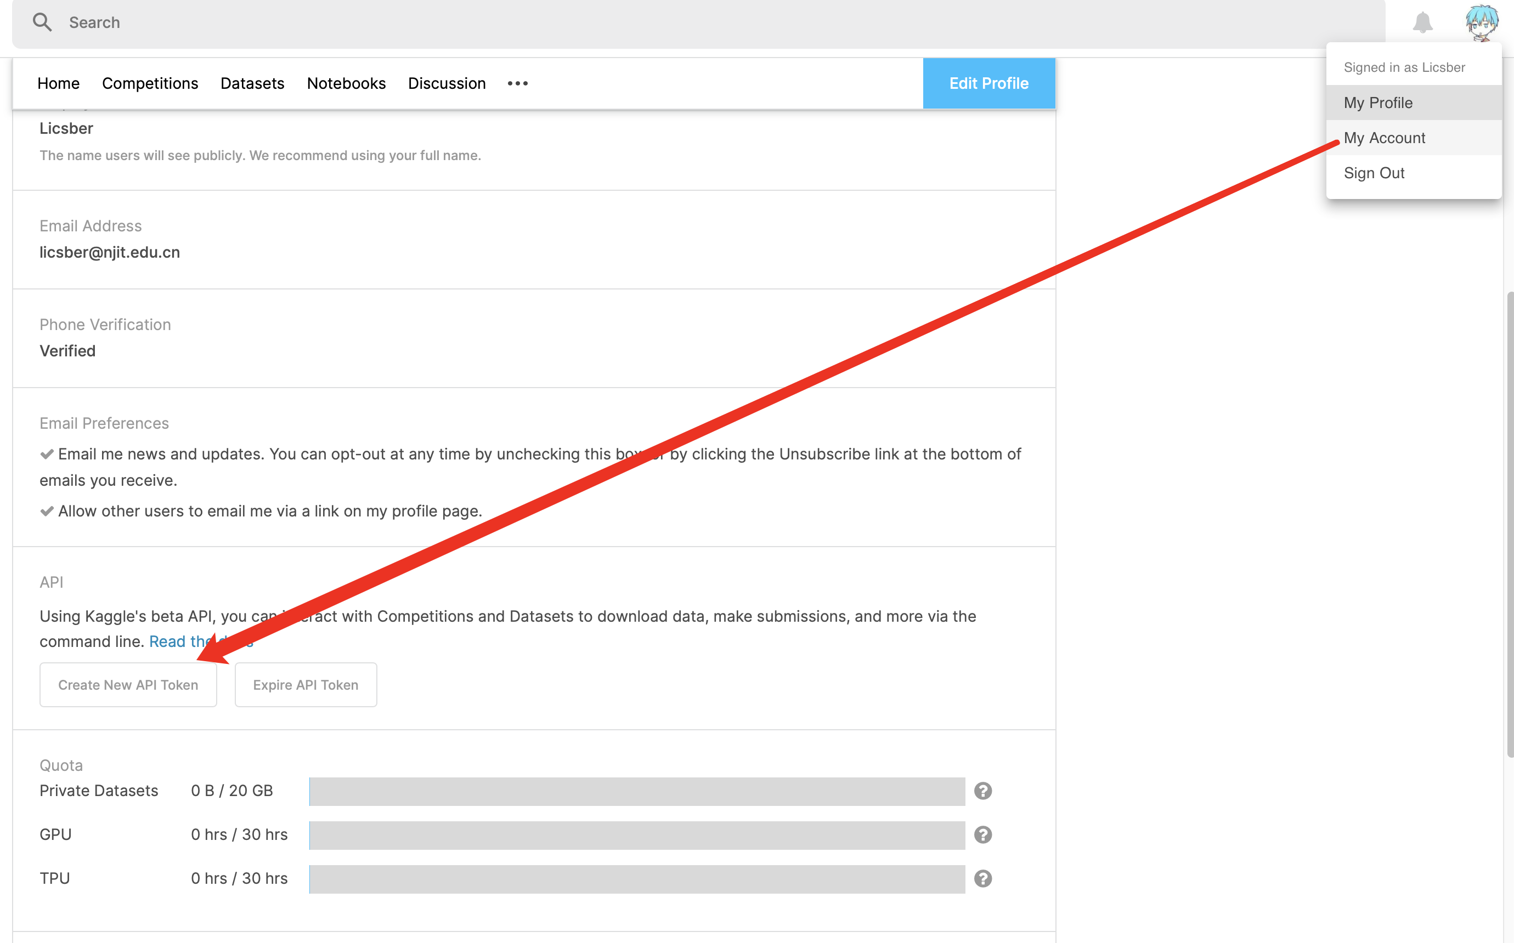This screenshot has width=1514, height=943.
Task: Open help for GPU quota
Action: pyautogui.click(x=982, y=834)
